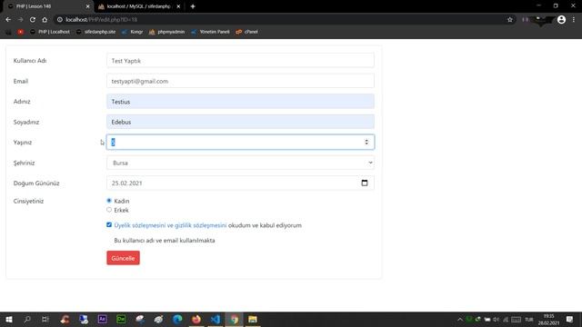This screenshot has height=327, width=582.
Task: Open Microsoft Edge from taskbar
Action: tap(177, 319)
